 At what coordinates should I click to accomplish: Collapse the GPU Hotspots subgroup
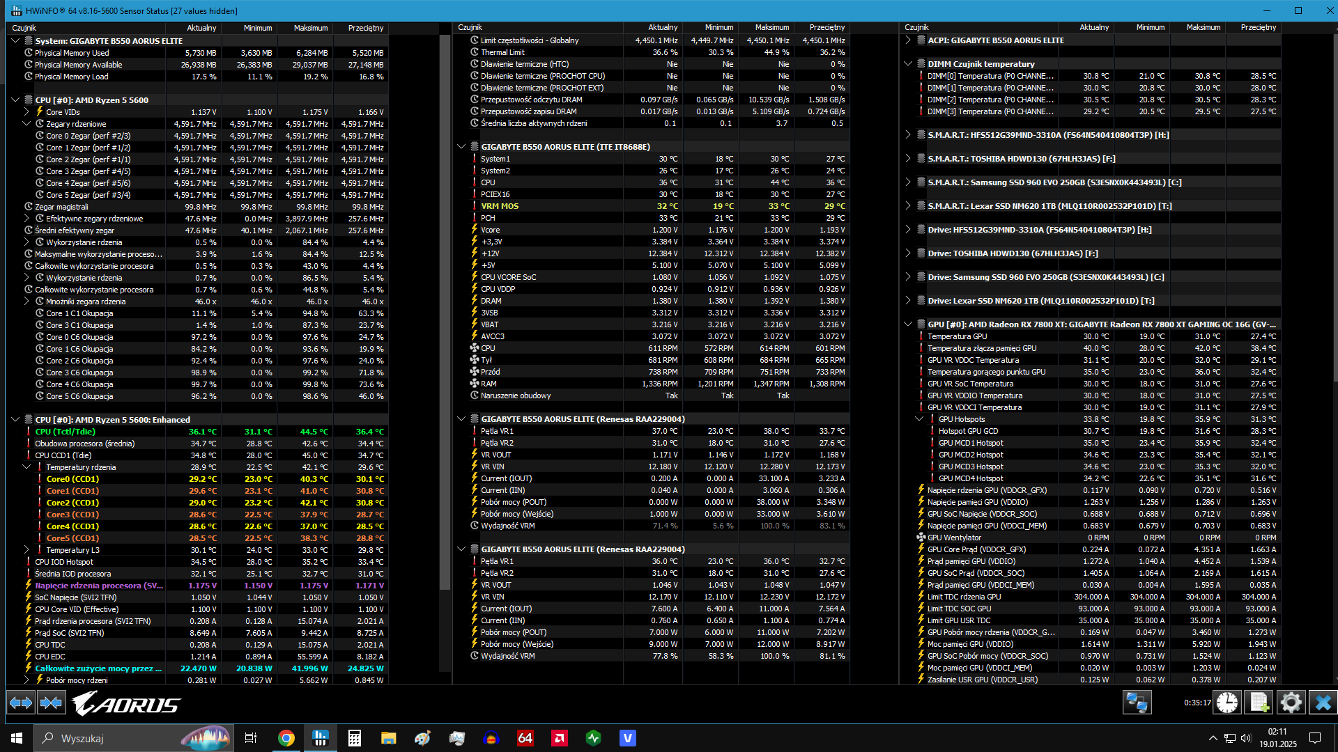(x=919, y=419)
